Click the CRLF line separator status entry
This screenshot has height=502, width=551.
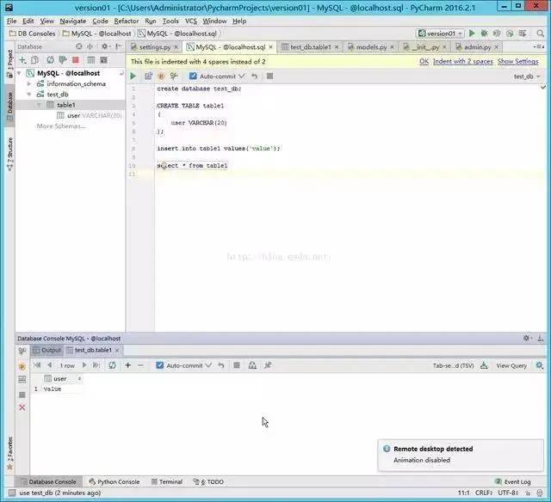click(x=484, y=493)
